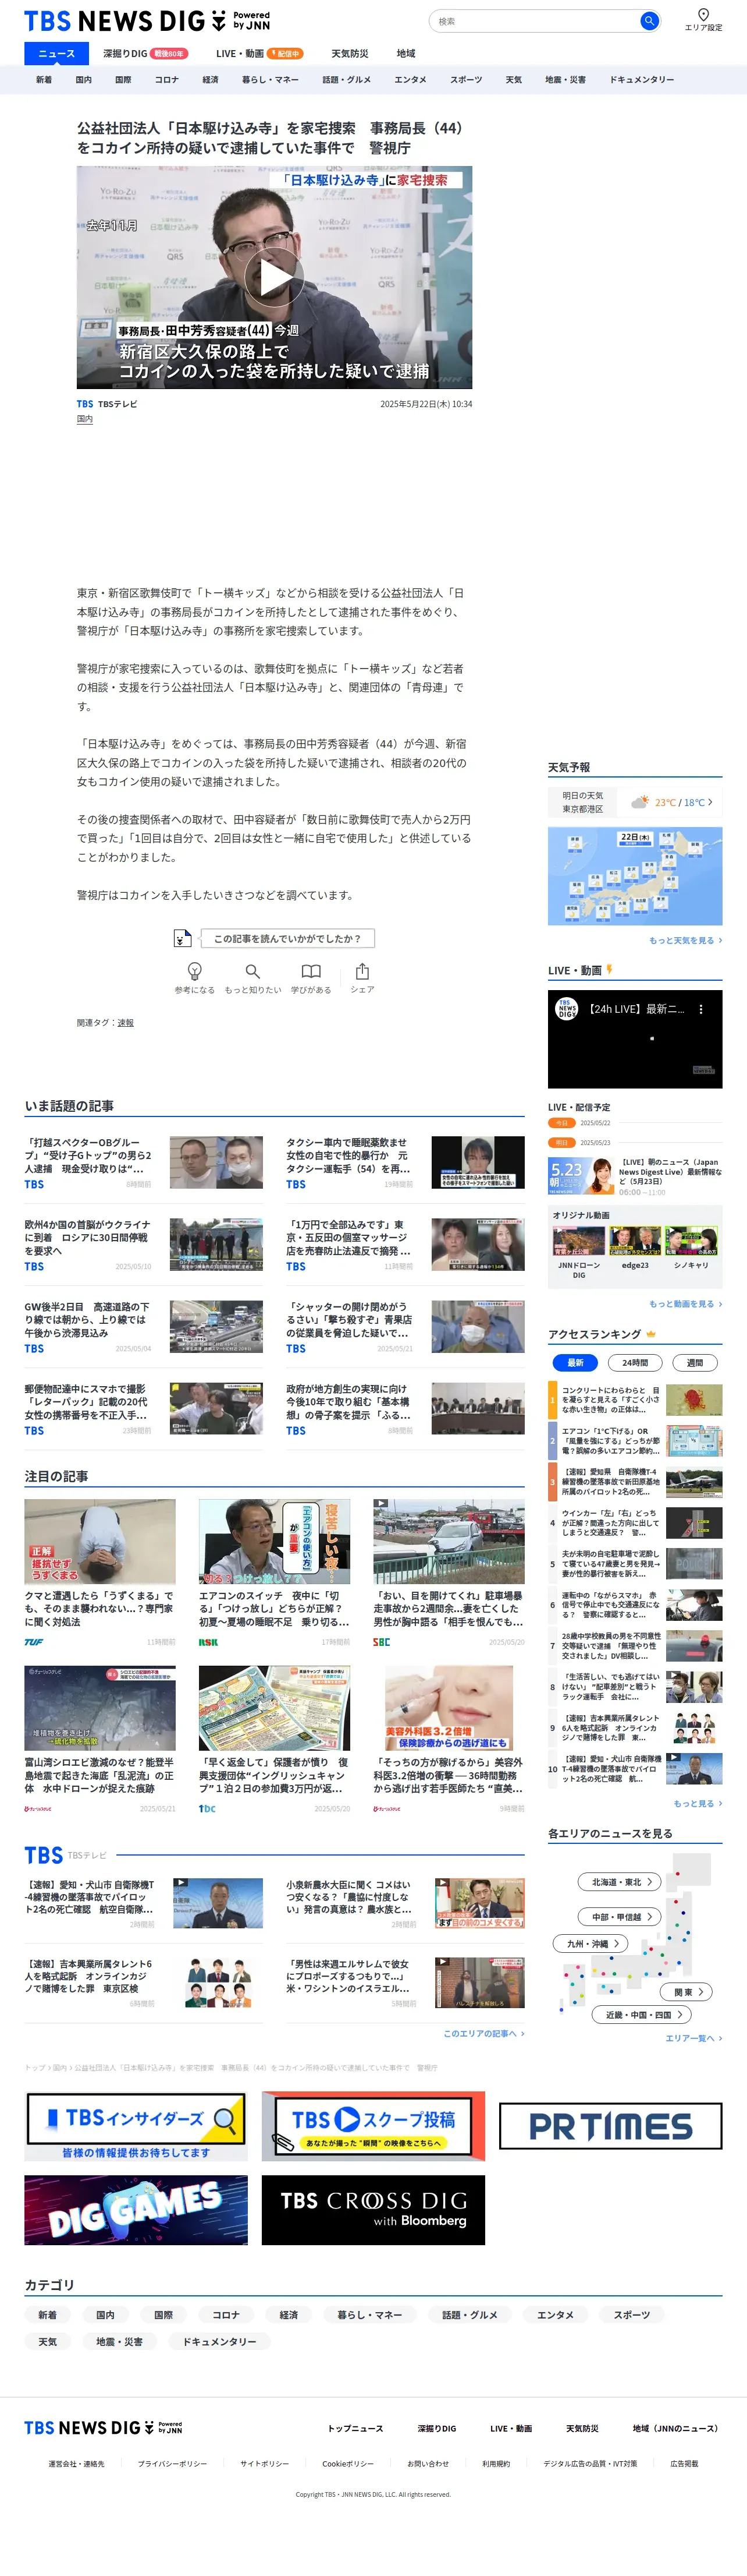Open the ドキュメンタリー category in sub navigation
Screen dimensions: 747x2576
(x=641, y=80)
